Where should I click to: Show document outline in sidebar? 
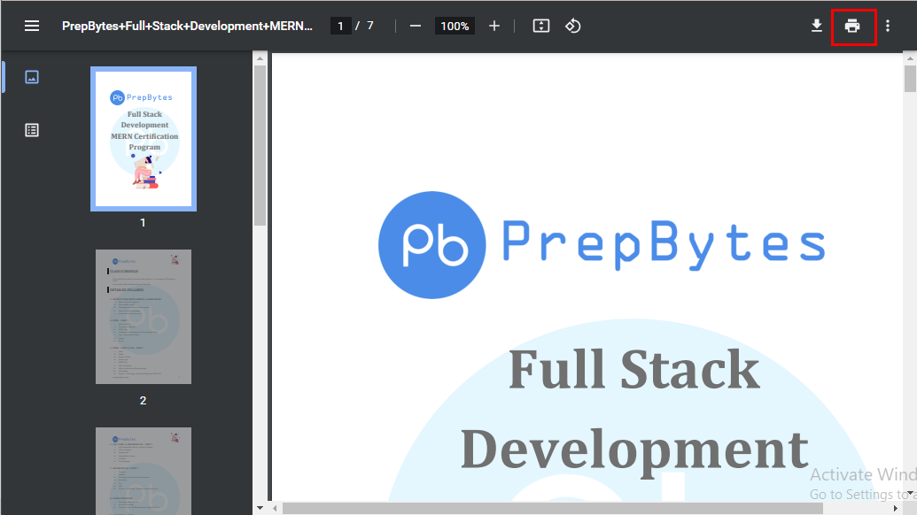pos(32,129)
